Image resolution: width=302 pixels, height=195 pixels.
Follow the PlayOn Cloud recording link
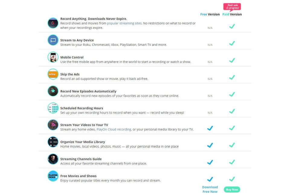[x=114, y=129]
